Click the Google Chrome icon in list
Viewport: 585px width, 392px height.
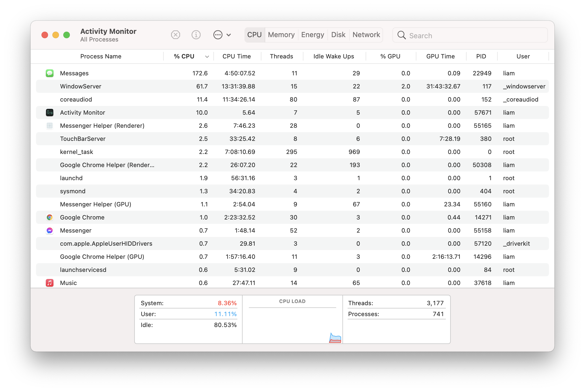50,217
